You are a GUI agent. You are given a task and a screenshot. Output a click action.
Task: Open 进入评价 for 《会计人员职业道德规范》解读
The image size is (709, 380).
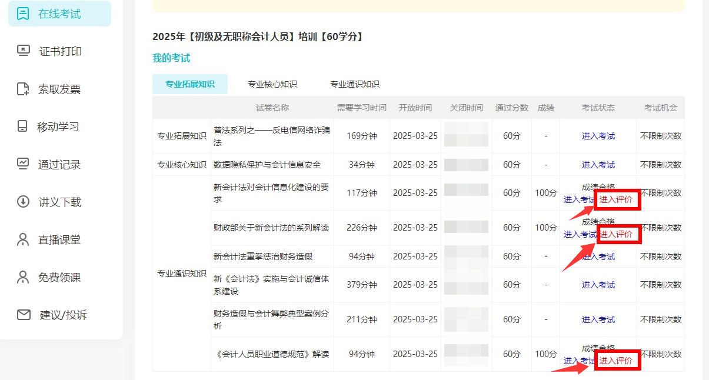616,361
